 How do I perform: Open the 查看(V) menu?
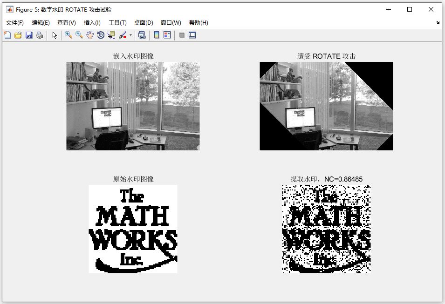pyautogui.click(x=67, y=23)
